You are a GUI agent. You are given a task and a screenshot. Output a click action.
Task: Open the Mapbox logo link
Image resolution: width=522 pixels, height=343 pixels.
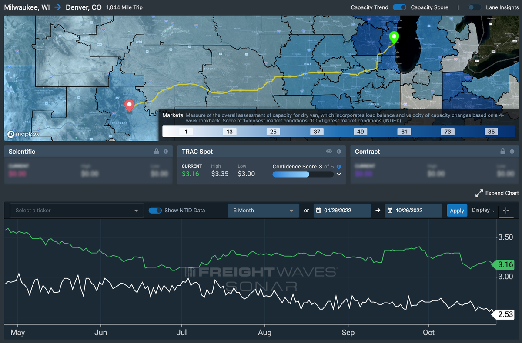[23, 134]
